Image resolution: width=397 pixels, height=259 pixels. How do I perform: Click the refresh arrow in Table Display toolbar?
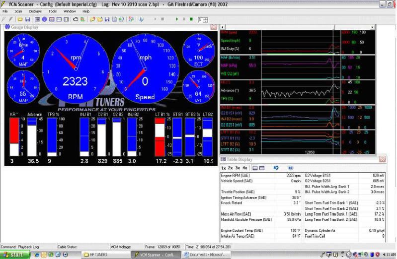coord(276,168)
